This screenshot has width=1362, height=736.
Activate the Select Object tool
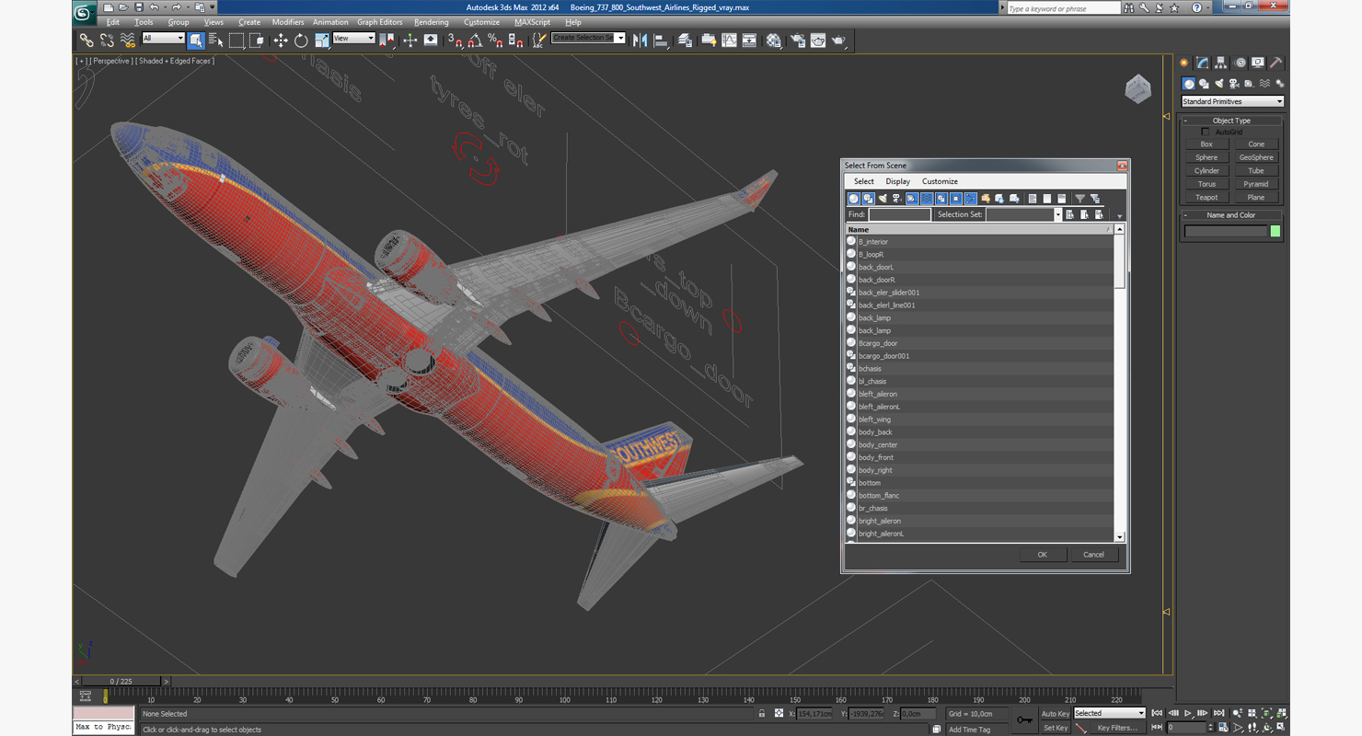196,40
